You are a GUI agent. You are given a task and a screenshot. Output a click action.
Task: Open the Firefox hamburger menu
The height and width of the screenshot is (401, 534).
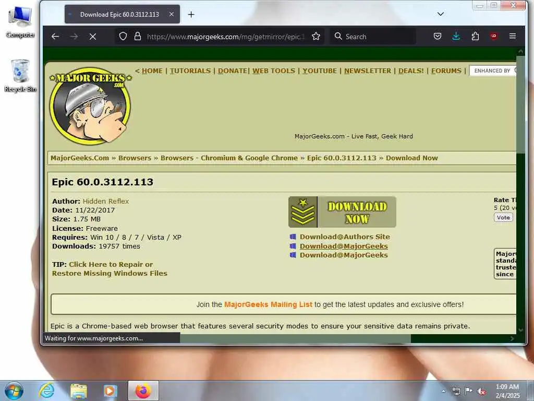click(513, 36)
